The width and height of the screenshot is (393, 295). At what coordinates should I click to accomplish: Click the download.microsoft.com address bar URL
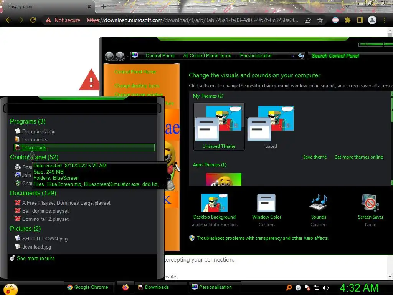192,20
